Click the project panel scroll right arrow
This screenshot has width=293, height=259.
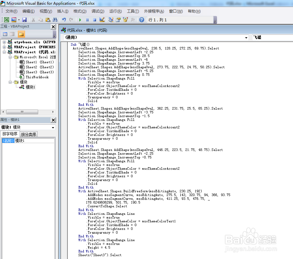point(53,112)
